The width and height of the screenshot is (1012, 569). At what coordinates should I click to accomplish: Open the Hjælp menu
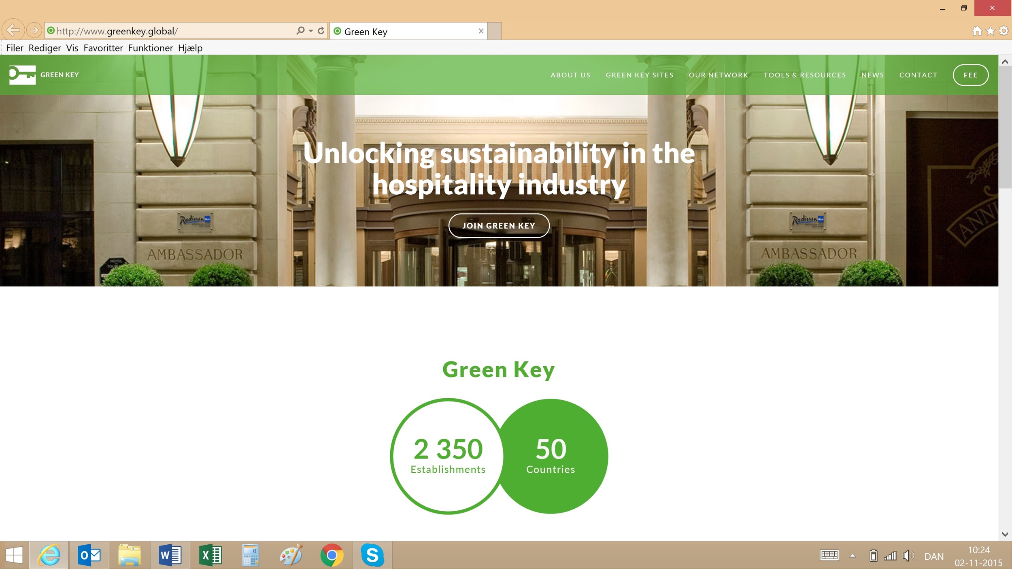pyautogui.click(x=190, y=48)
